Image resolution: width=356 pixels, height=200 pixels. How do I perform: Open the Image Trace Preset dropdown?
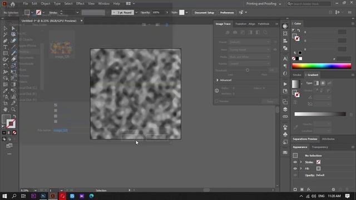249,42
